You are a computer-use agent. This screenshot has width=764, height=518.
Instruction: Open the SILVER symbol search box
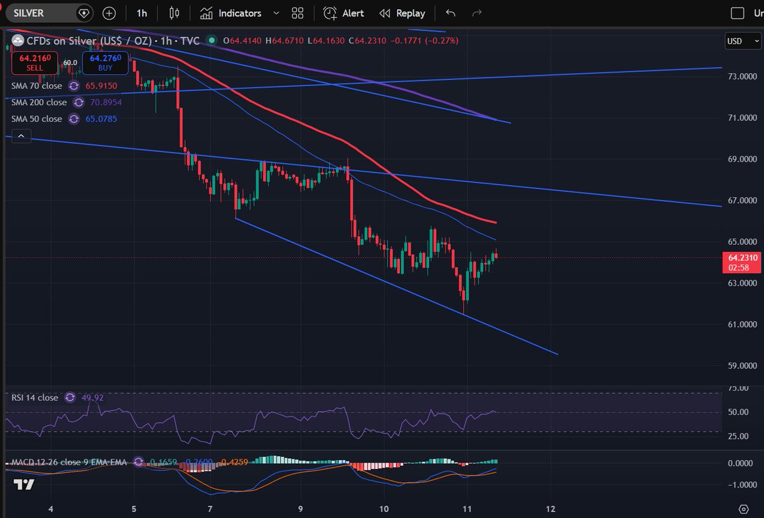click(50, 13)
